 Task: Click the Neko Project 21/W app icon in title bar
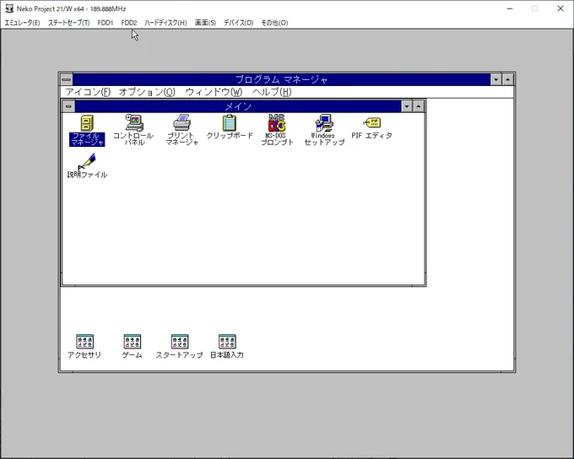(9, 8)
